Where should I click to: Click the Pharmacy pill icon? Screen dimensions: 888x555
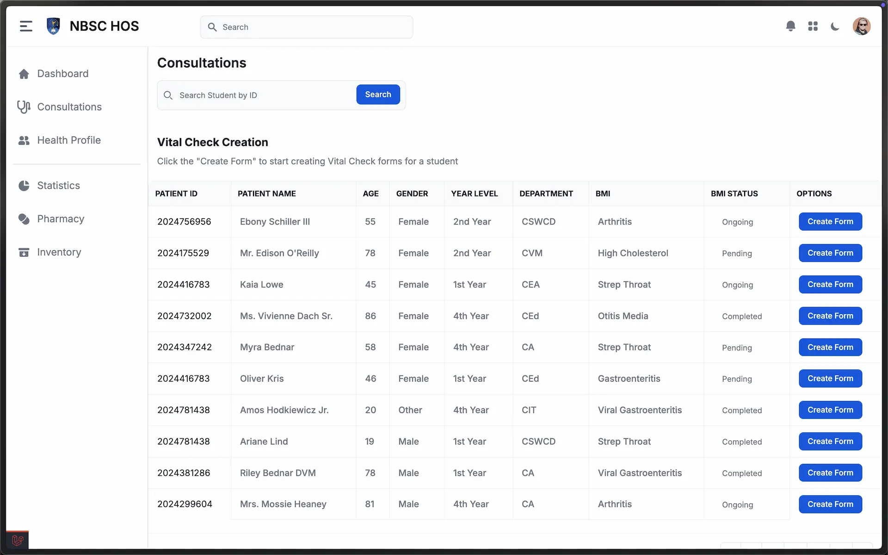tap(24, 219)
